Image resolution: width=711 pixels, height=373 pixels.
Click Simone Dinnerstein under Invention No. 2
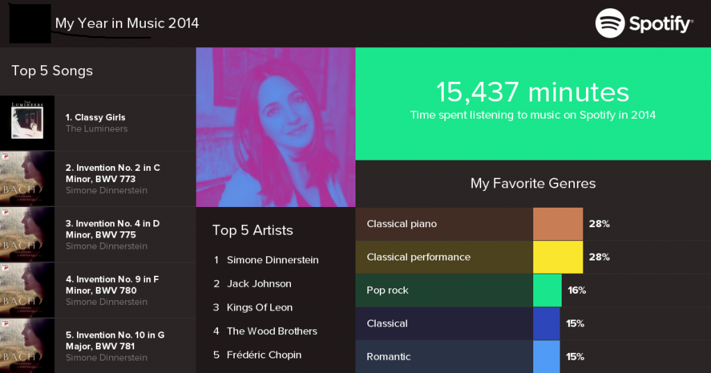(106, 190)
